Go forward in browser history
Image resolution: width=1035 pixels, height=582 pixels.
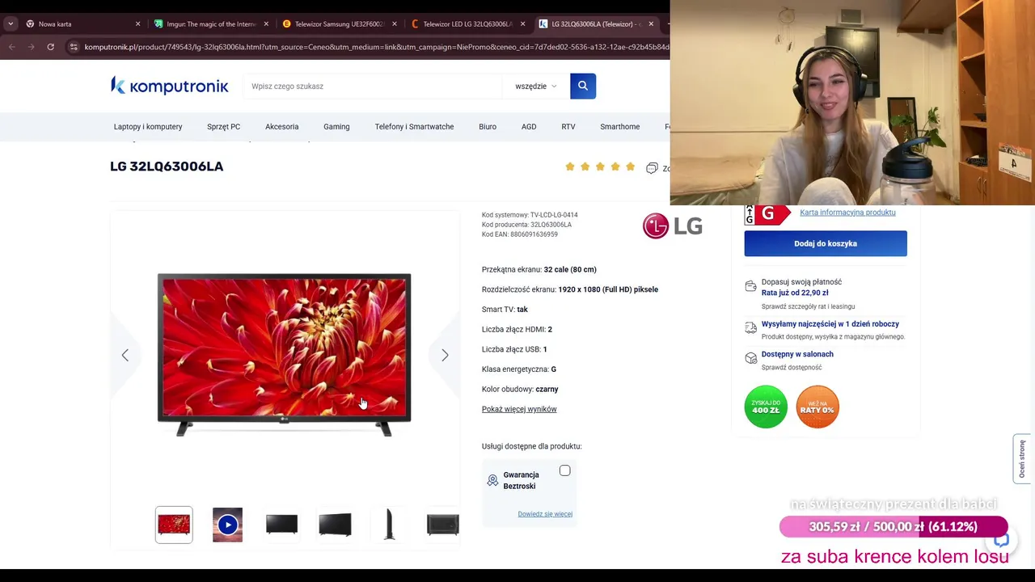coord(31,47)
